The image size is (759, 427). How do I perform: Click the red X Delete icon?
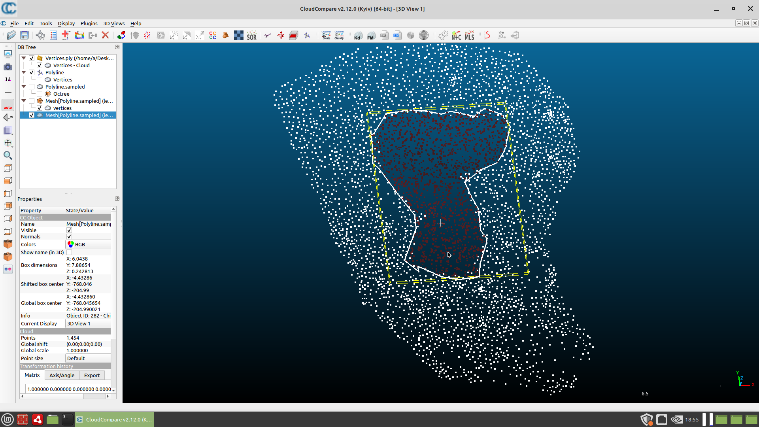point(105,35)
